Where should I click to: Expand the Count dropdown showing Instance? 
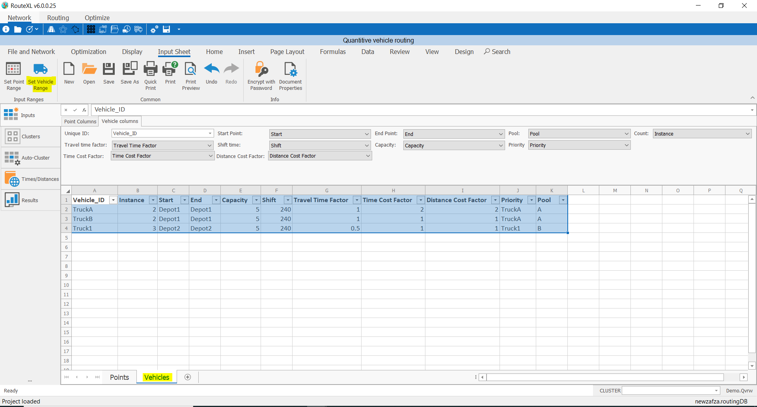(748, 134)
